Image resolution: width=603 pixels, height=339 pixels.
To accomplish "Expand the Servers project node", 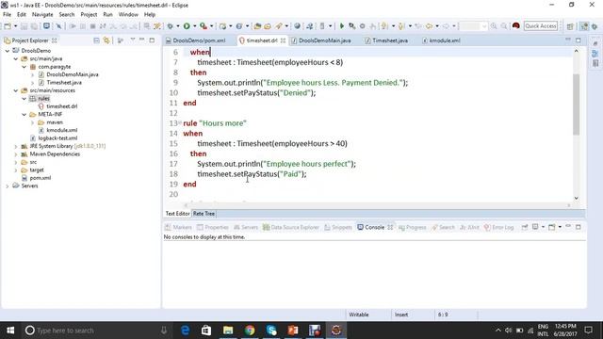I will (x=8, y=186).
